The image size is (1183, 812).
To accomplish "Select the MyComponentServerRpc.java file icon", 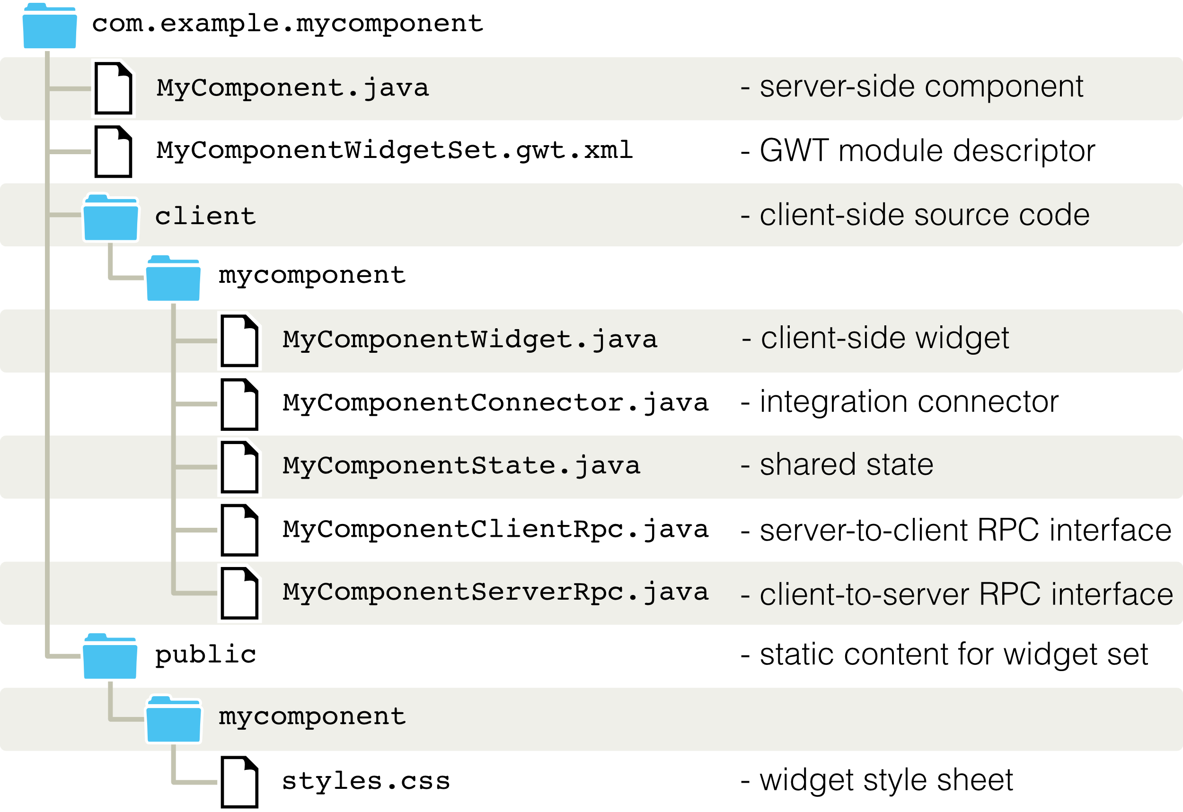I will coord(240,593).
